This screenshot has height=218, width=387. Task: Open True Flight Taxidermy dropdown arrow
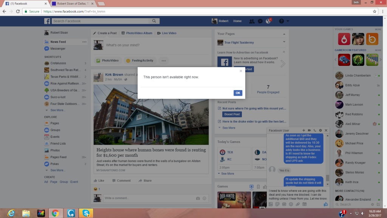(x=284, y=42)
